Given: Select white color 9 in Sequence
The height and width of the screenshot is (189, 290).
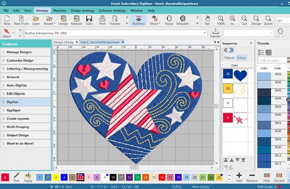Looking at the screenshot, I should (x=228, y=103).
